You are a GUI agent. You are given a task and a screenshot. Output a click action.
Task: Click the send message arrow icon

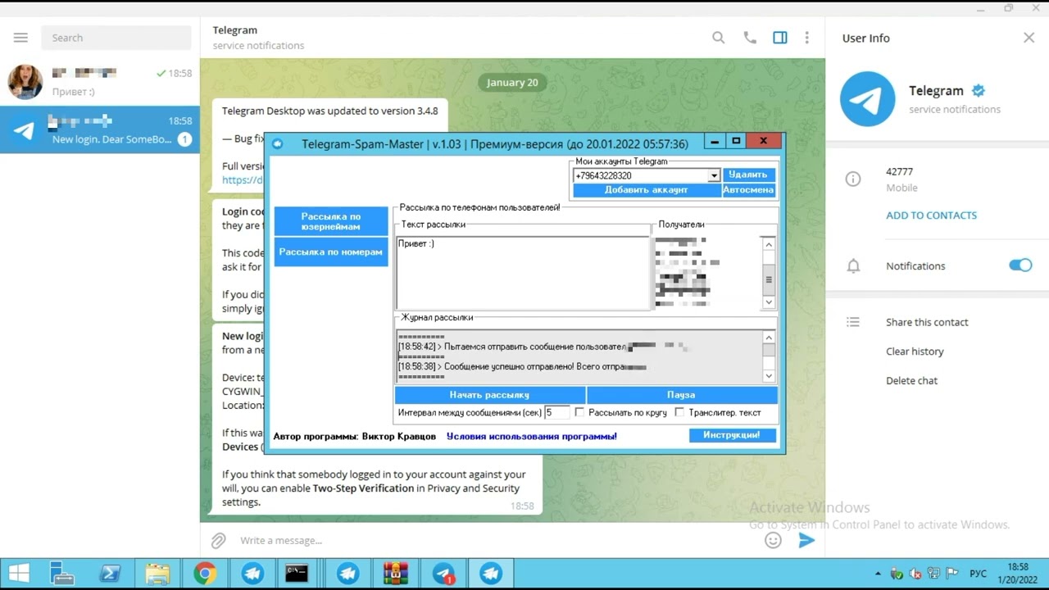tap(807, 540)
